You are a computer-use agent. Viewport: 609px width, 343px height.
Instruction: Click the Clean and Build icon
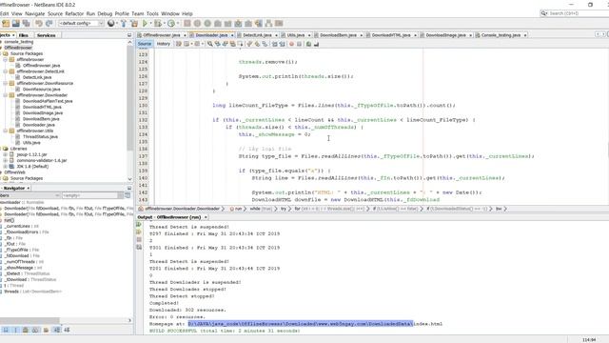134,23
